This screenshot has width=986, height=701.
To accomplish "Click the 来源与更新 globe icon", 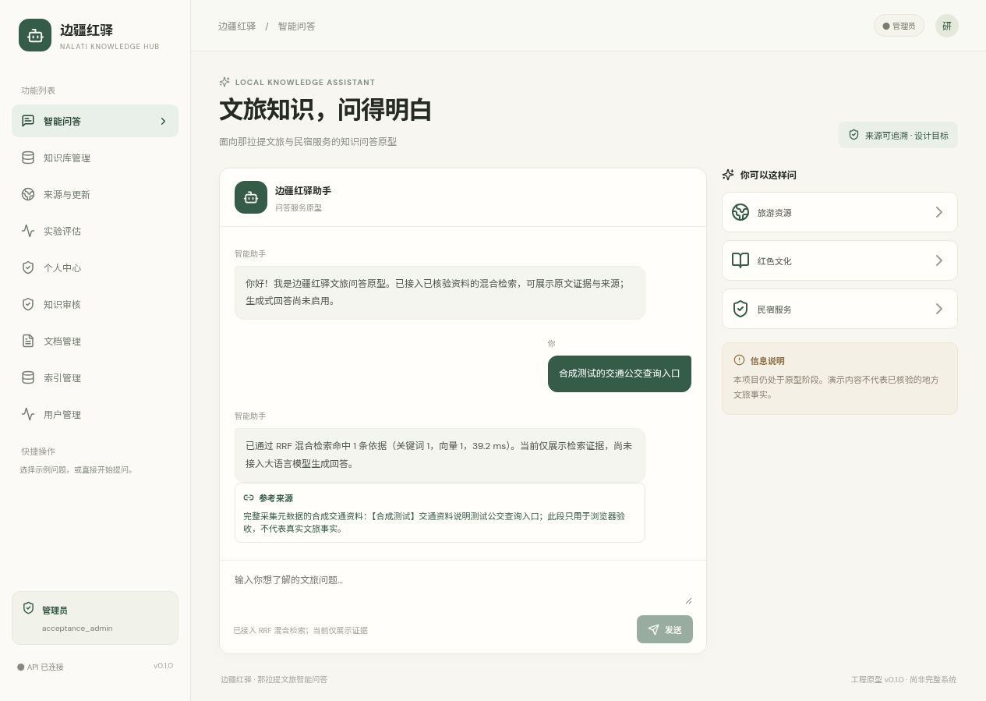I will point(28,194).
